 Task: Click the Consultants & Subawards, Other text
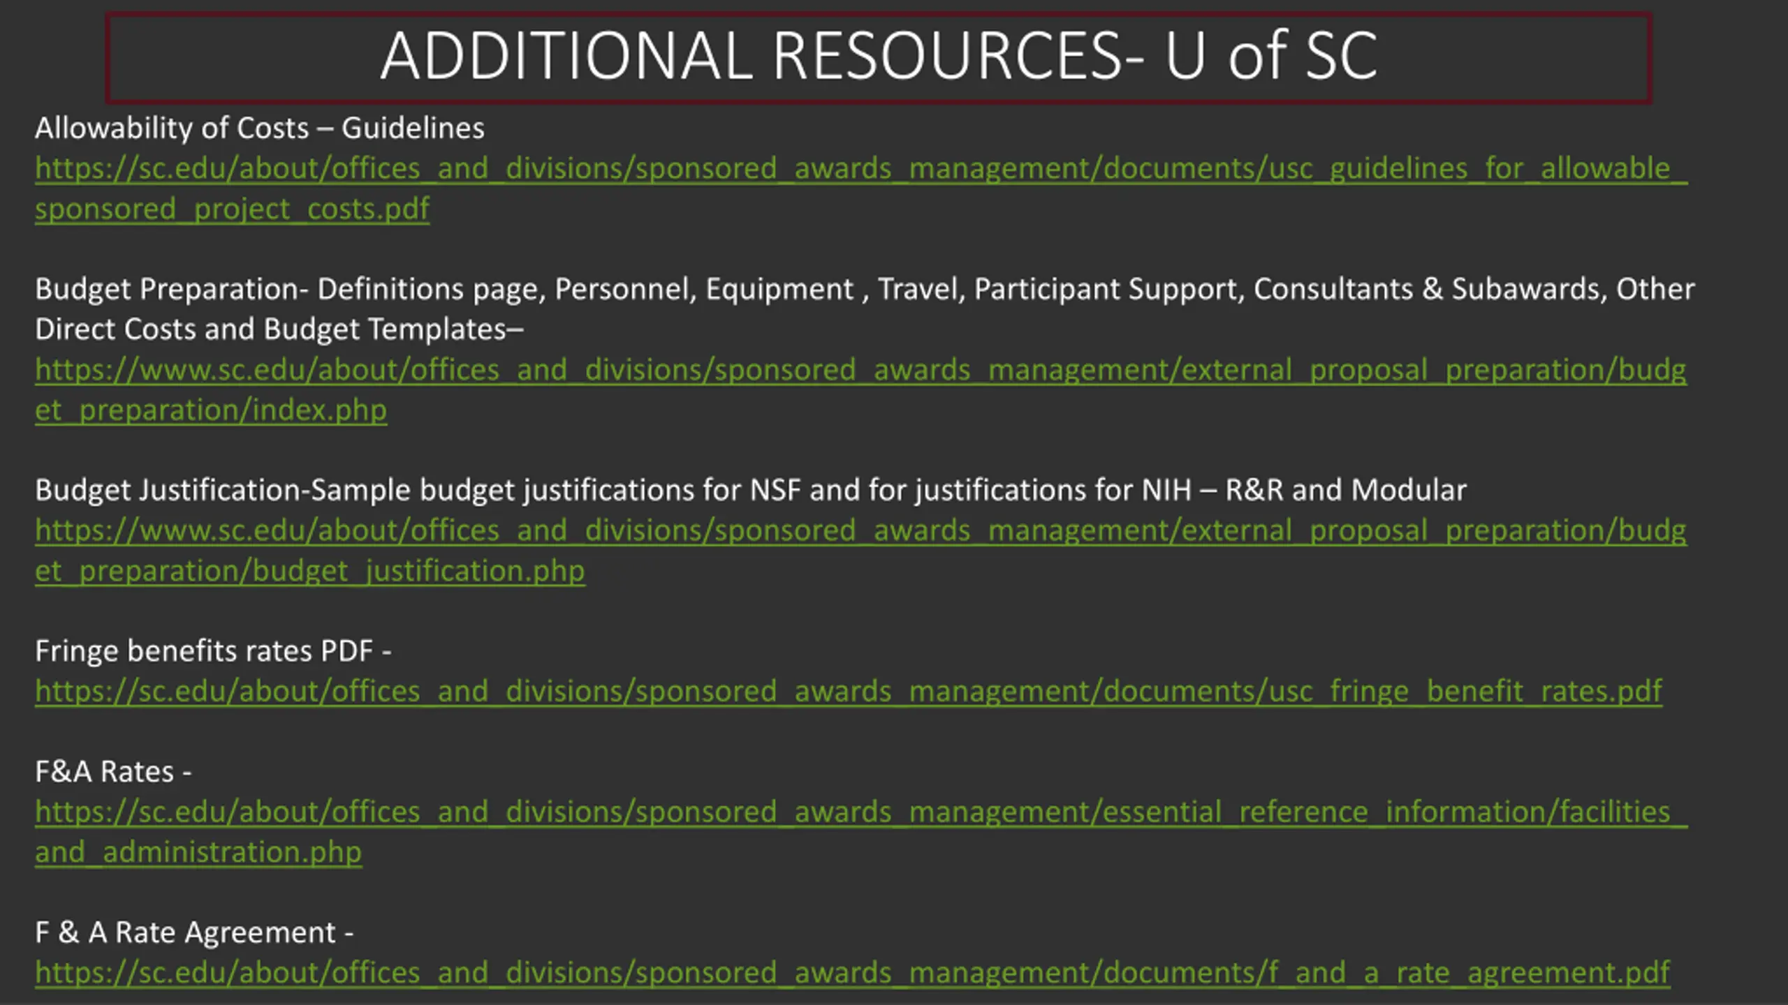click(1474, 290)
